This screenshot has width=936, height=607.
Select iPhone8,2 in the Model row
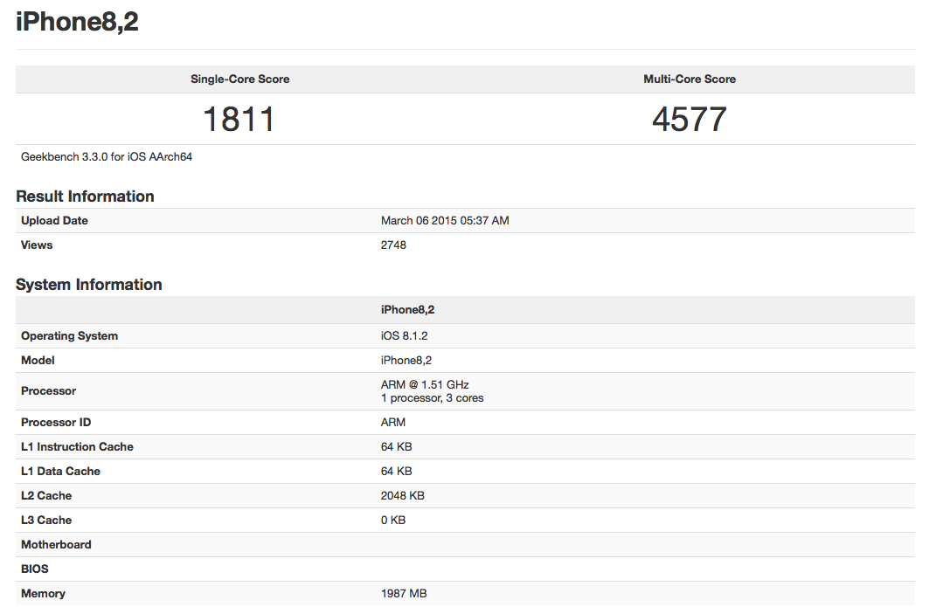(406, 360)
